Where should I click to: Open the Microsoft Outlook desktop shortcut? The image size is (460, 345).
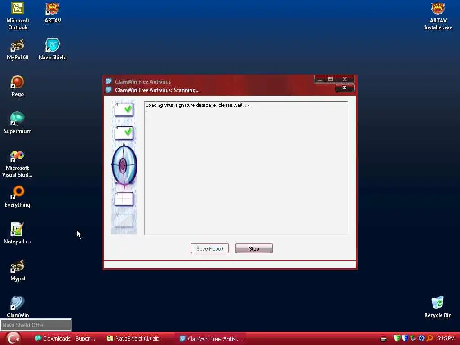tap(18, 16)
